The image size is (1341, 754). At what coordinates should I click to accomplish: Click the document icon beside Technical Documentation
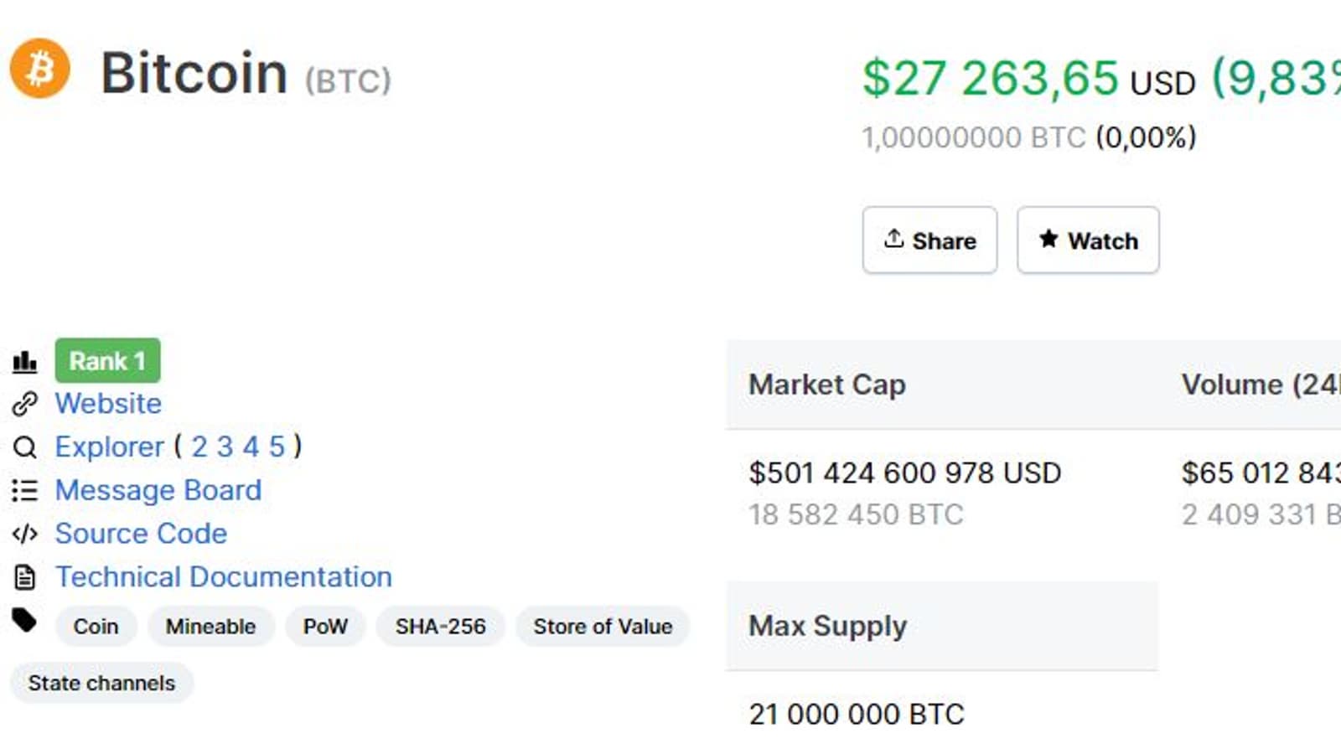(x=25, y=577)
